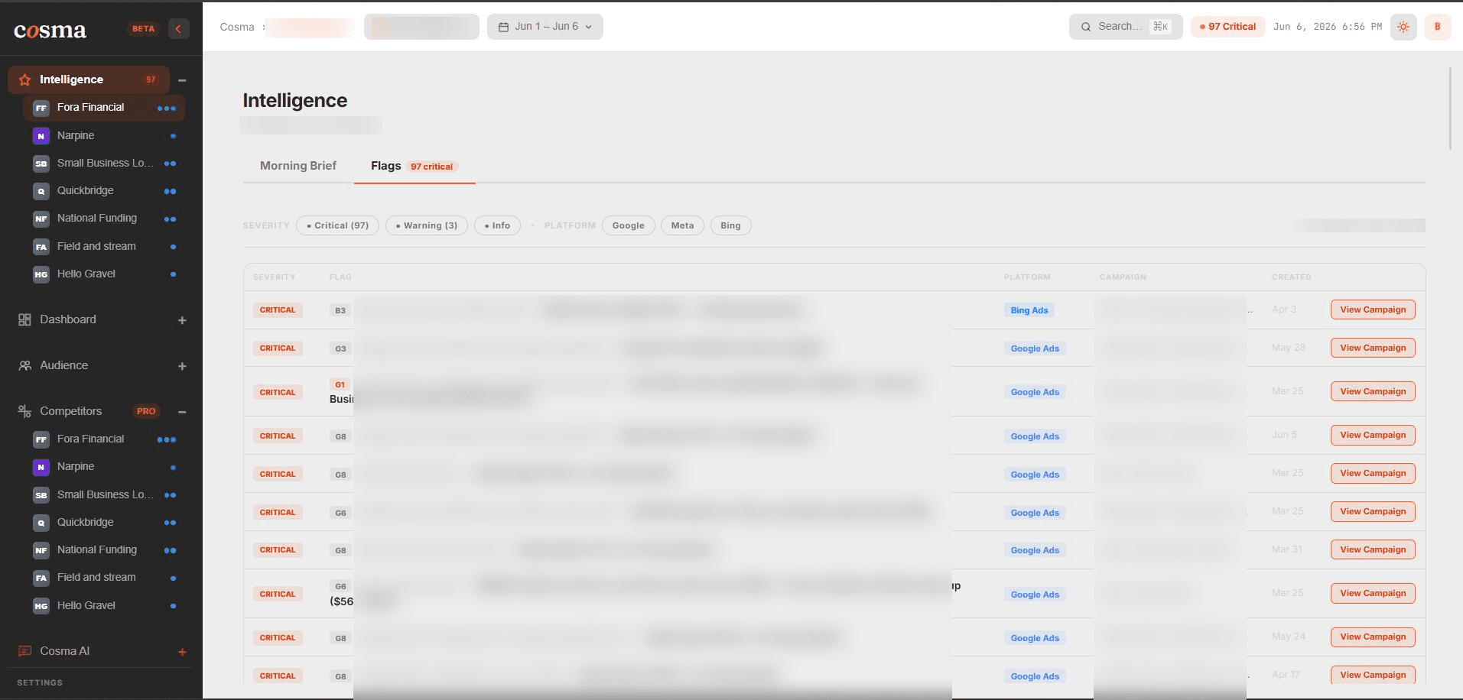Open Narpine under Intelligence

[x=104, y=136]
